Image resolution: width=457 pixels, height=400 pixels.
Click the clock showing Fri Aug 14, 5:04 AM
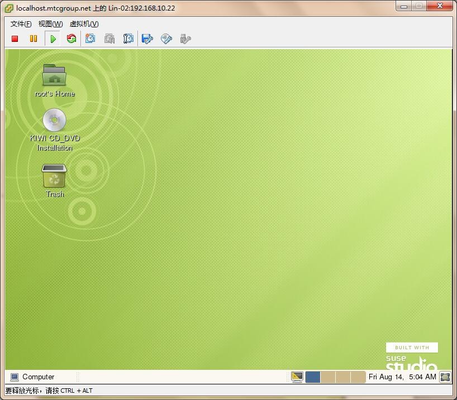[x=402, y=377]
